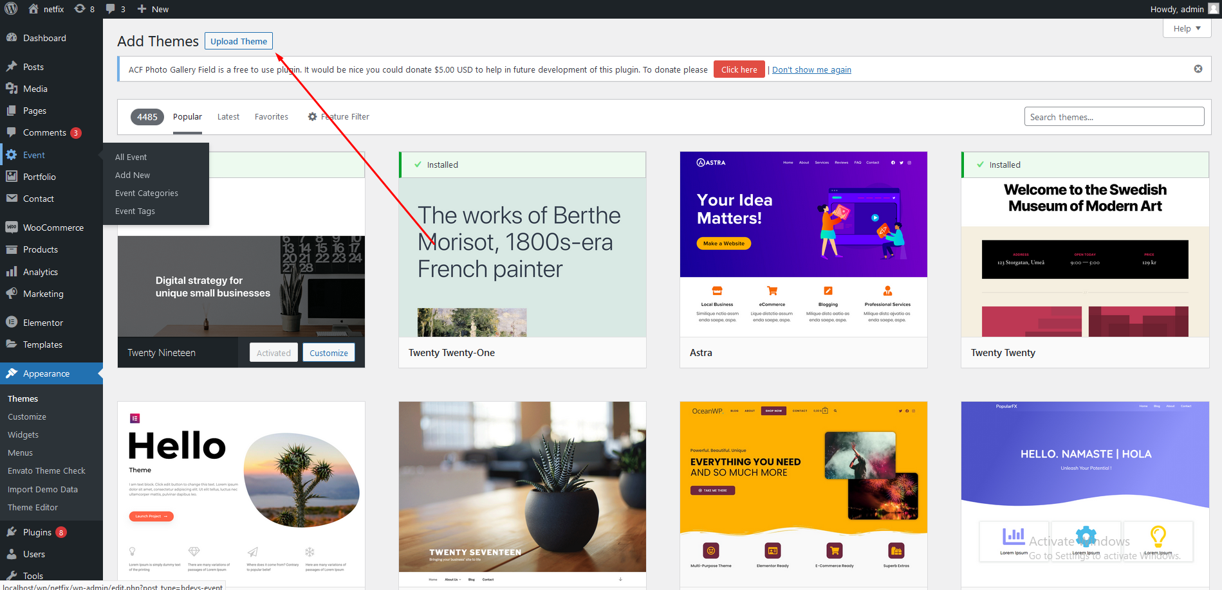Click the WordPress logo icon
The image size is (1222, 590).
(x=11, y=9)
